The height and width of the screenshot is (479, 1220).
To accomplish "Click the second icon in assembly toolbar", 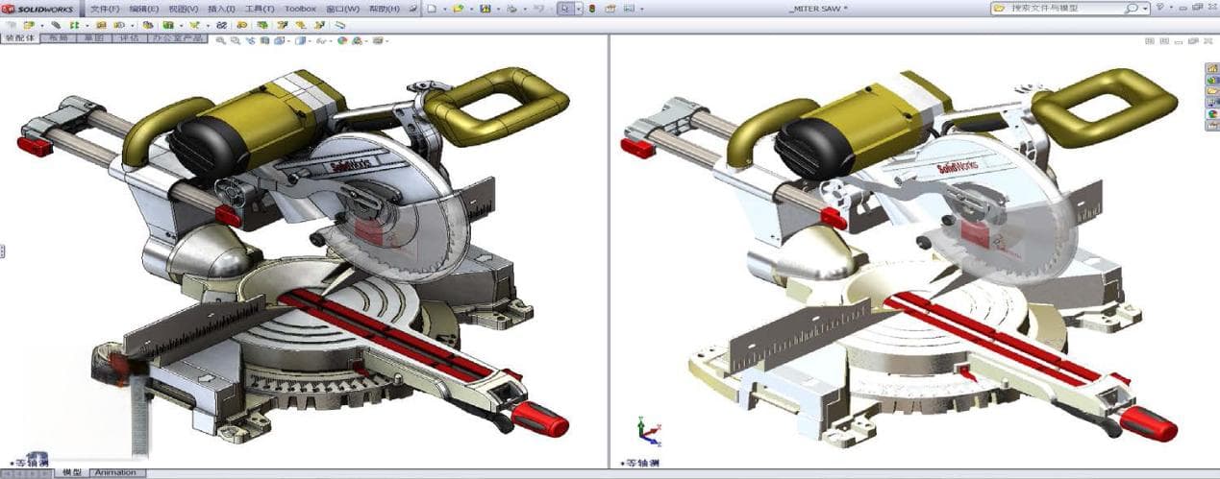I will point(29,25).
